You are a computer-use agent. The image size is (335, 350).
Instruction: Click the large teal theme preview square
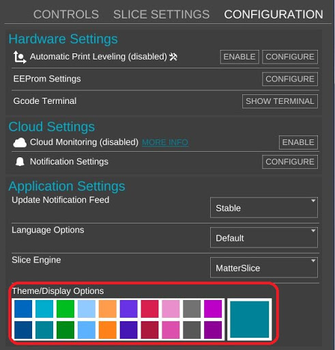[250, 319]
